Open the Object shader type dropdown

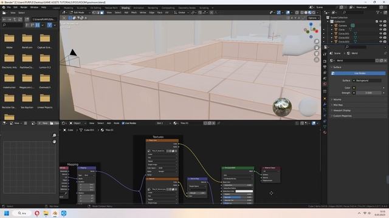pyautogui.click(x=78, y=123)
